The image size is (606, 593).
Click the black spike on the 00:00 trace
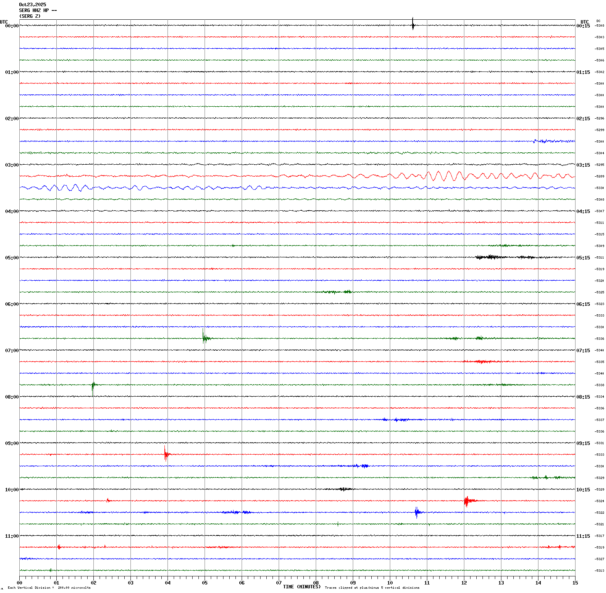413,24
